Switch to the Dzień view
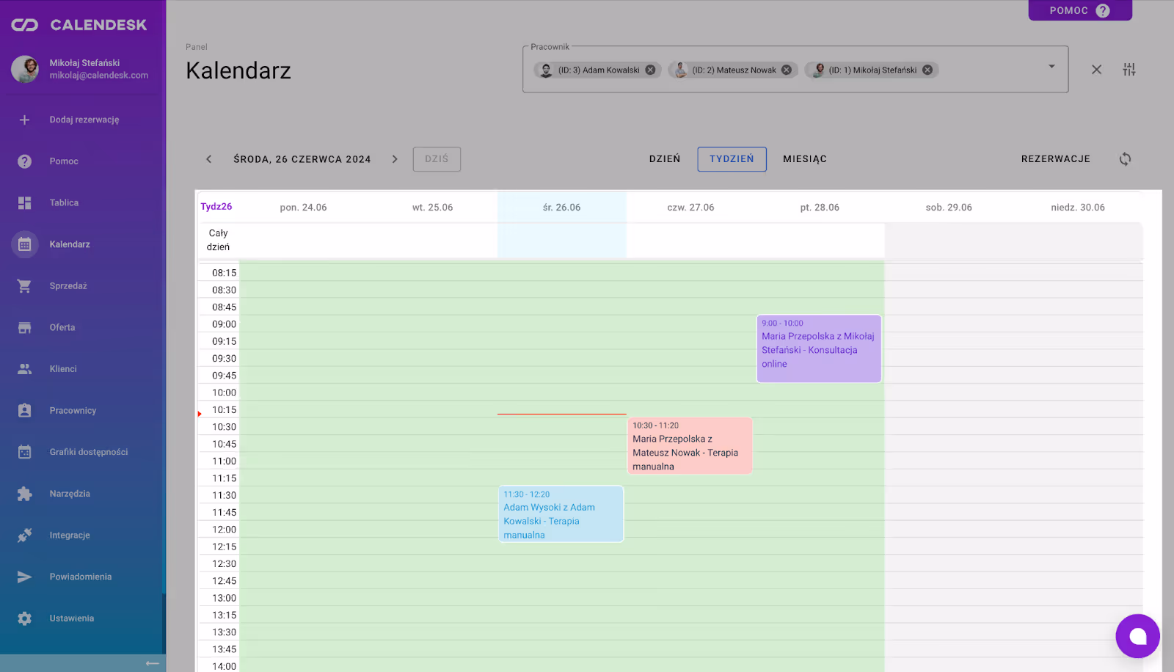Screen dimensions: 1174x672 664,159
